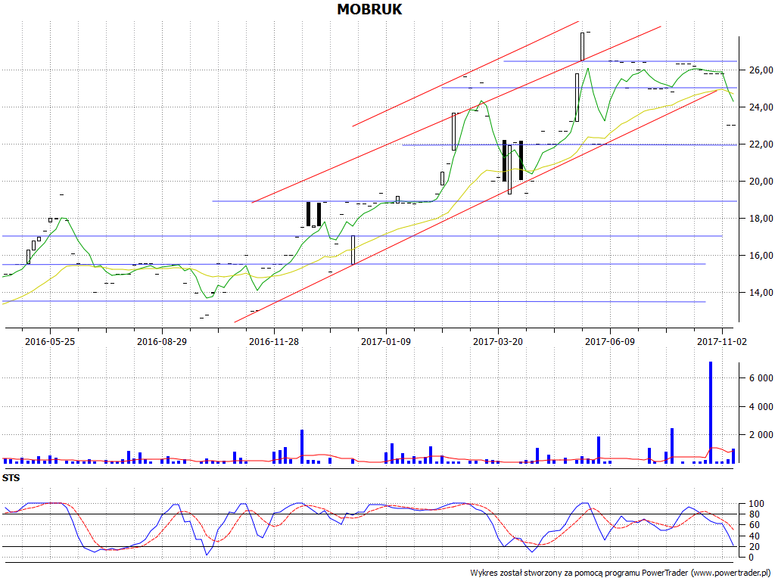
Task: Click the 22,00 price axis label
Action: tap(761, 144)
